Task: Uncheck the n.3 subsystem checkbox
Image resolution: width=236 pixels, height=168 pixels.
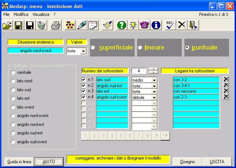Action: point(83,91)
